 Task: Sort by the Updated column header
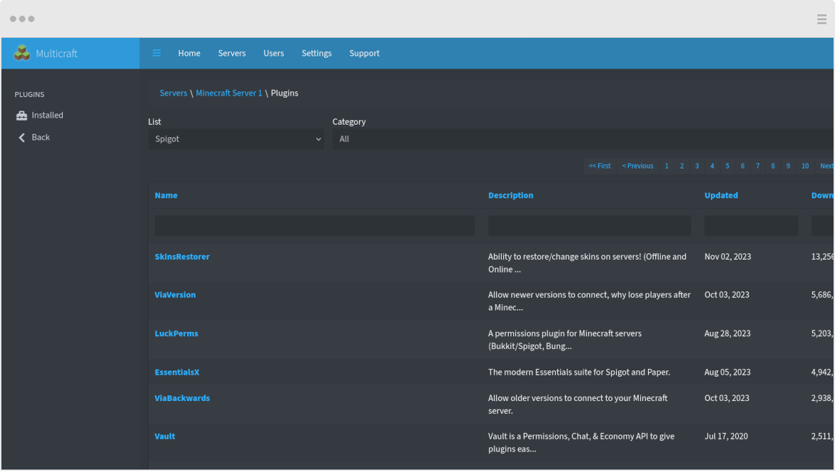click(x=721, y=196)
